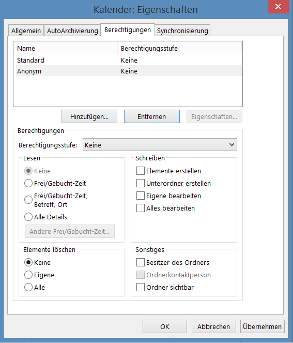
Task: Select the Anonym row in the list
Action: (129, 71)
